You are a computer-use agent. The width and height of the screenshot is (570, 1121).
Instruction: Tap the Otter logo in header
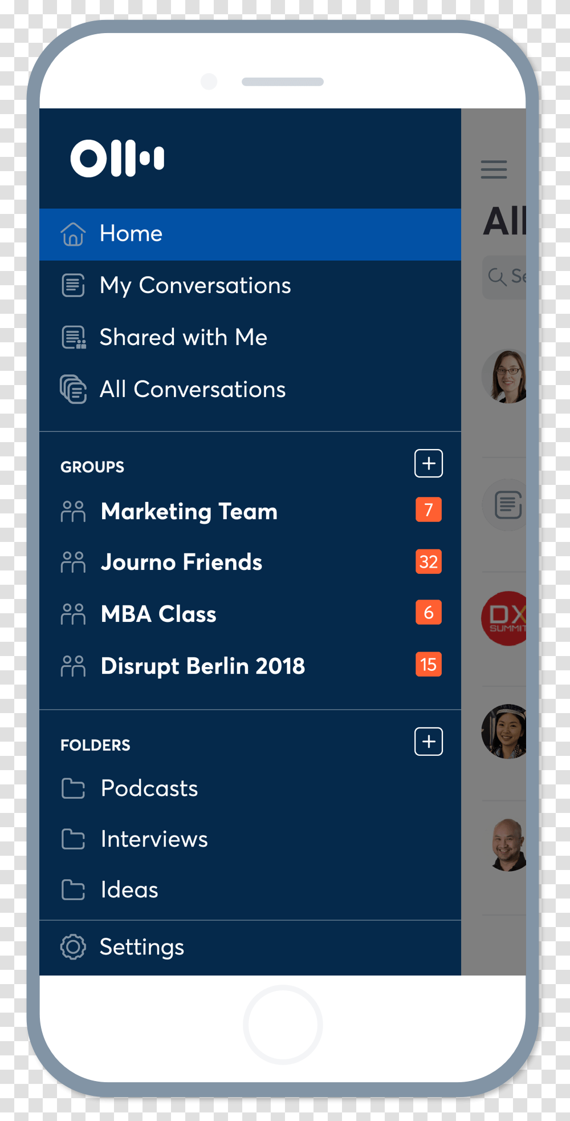(117, 158)
